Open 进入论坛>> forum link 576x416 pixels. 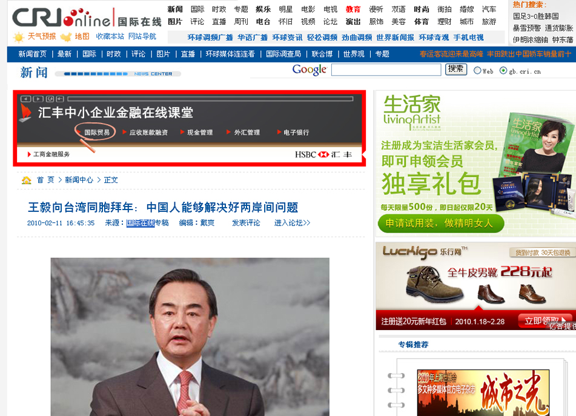[x=292, y=223]
